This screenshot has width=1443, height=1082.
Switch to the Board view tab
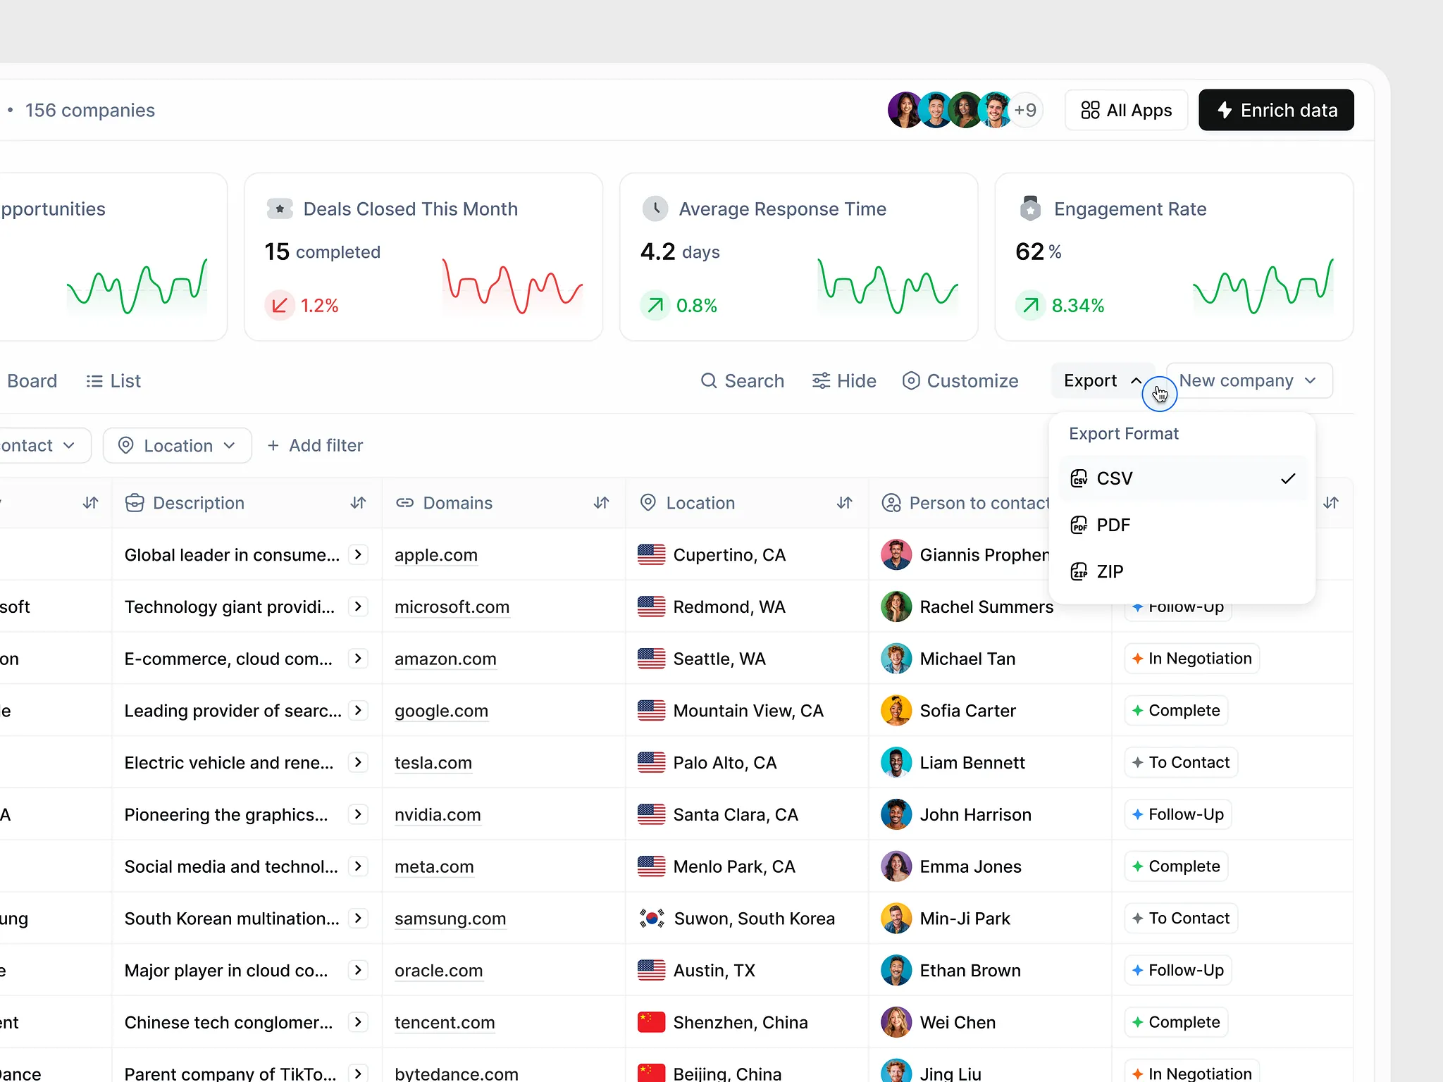coord(31,381)
